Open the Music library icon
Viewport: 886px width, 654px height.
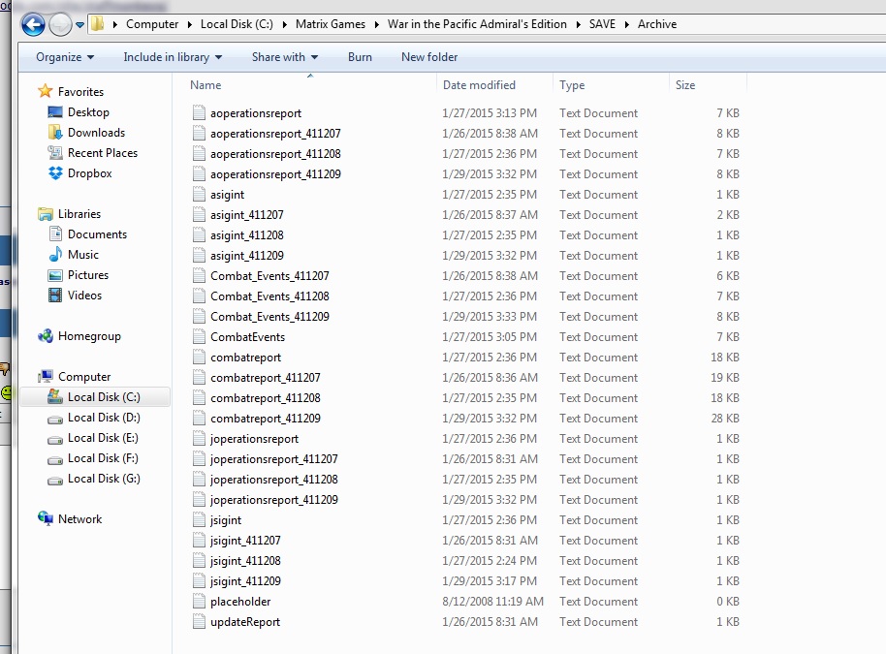55,254
